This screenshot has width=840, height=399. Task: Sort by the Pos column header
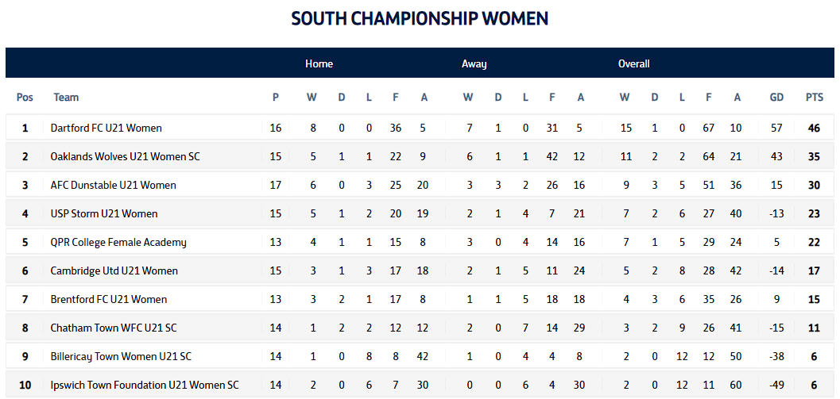point(25,98)
